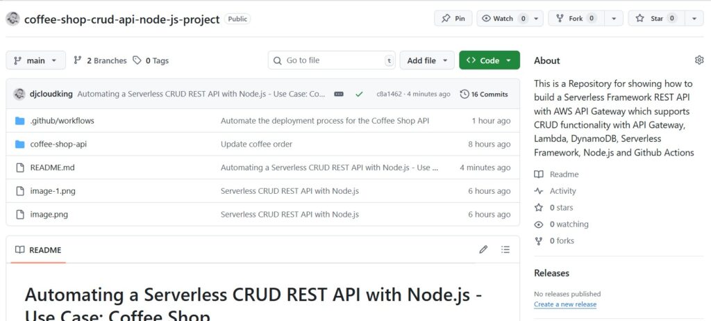711x321 pixels.
Task: Edit the README with the pencil icon
Action: click(x=483, y=249)
